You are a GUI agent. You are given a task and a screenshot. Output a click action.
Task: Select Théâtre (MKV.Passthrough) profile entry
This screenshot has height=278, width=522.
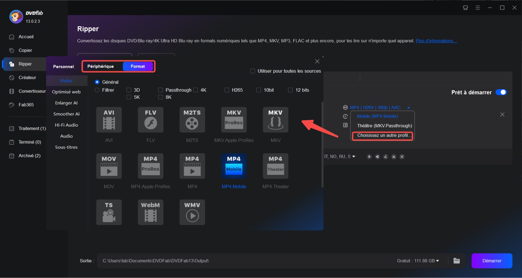(384, 126)
